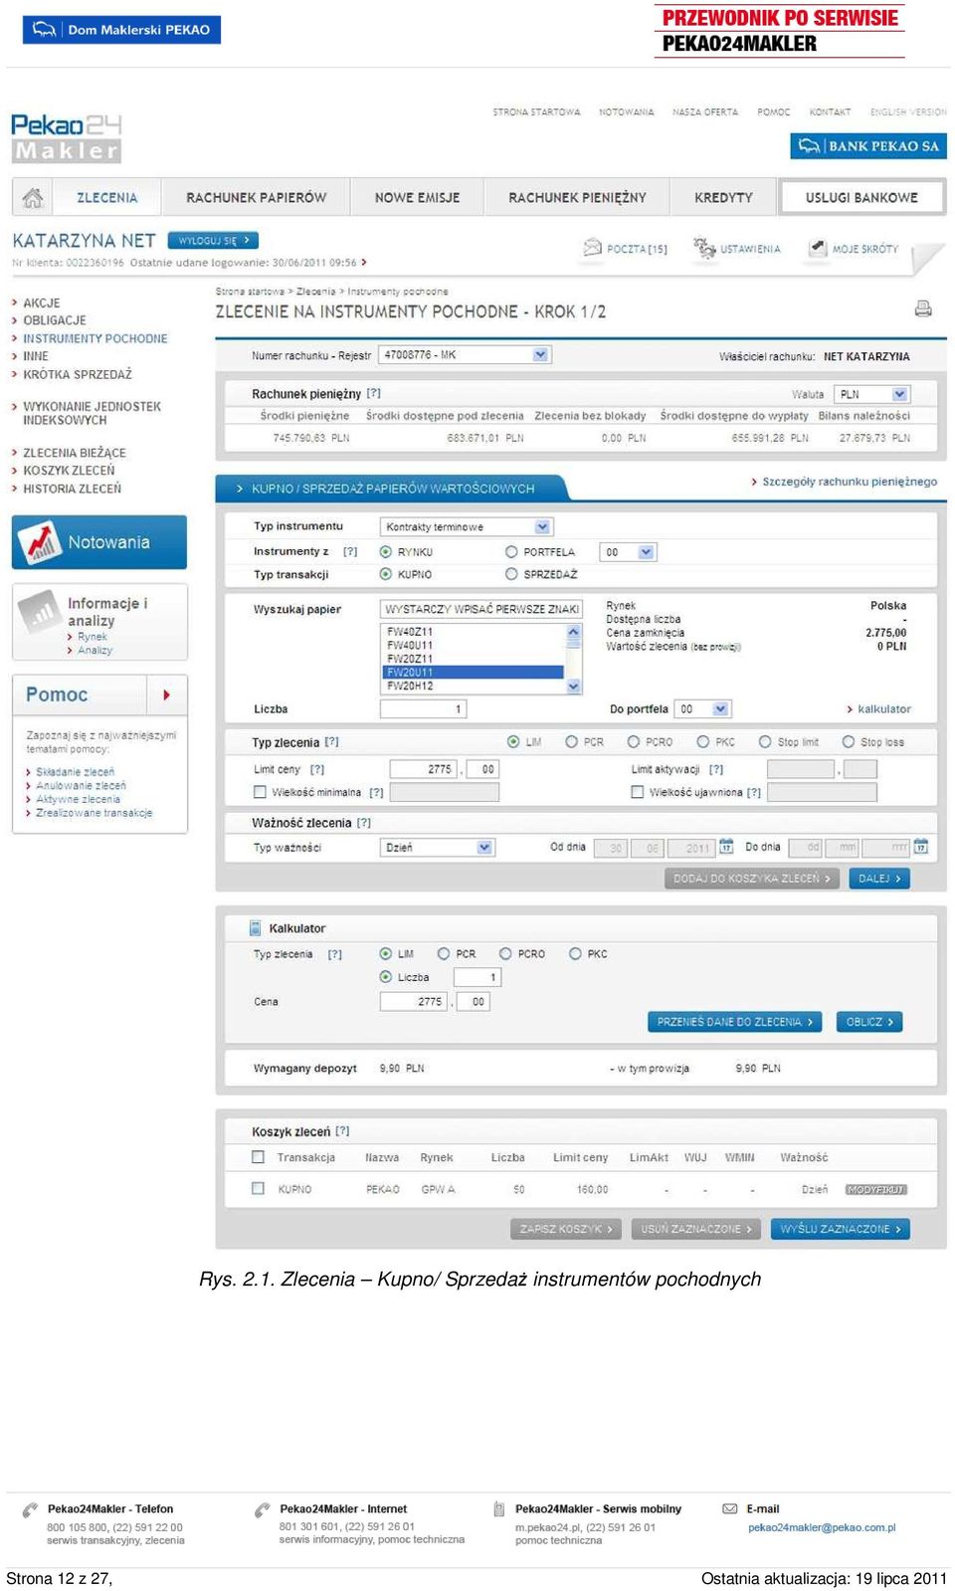
Task: Select Stop loss order type
Action: tap(849, 741)
